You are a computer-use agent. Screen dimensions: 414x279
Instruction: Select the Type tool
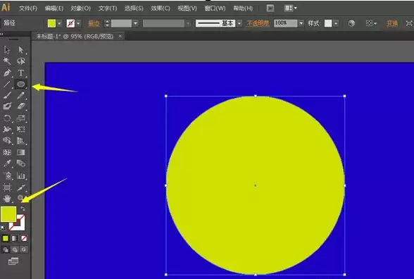pyautogui.click(x=21, y=73)
